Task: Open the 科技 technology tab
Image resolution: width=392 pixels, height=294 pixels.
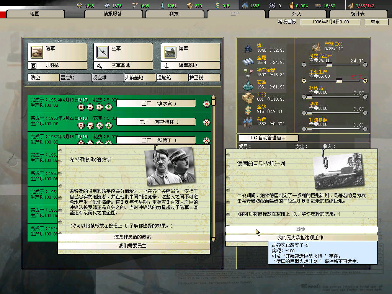Action: click(174, 14)
